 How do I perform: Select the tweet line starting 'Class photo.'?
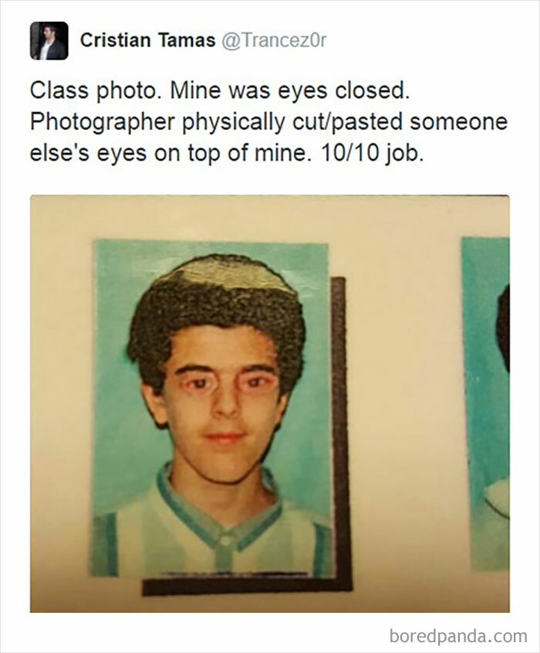[x=220, y=90]
